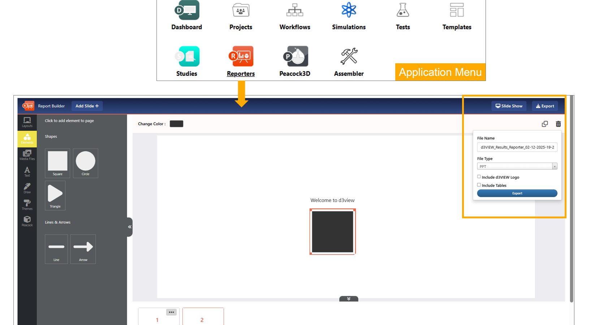
Task: Expand the File Type PPT dropdown
Action: pyautogui.click(x=554, y=166)
